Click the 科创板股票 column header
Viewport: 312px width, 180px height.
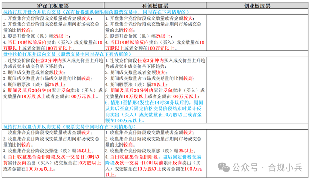[155, 5]
